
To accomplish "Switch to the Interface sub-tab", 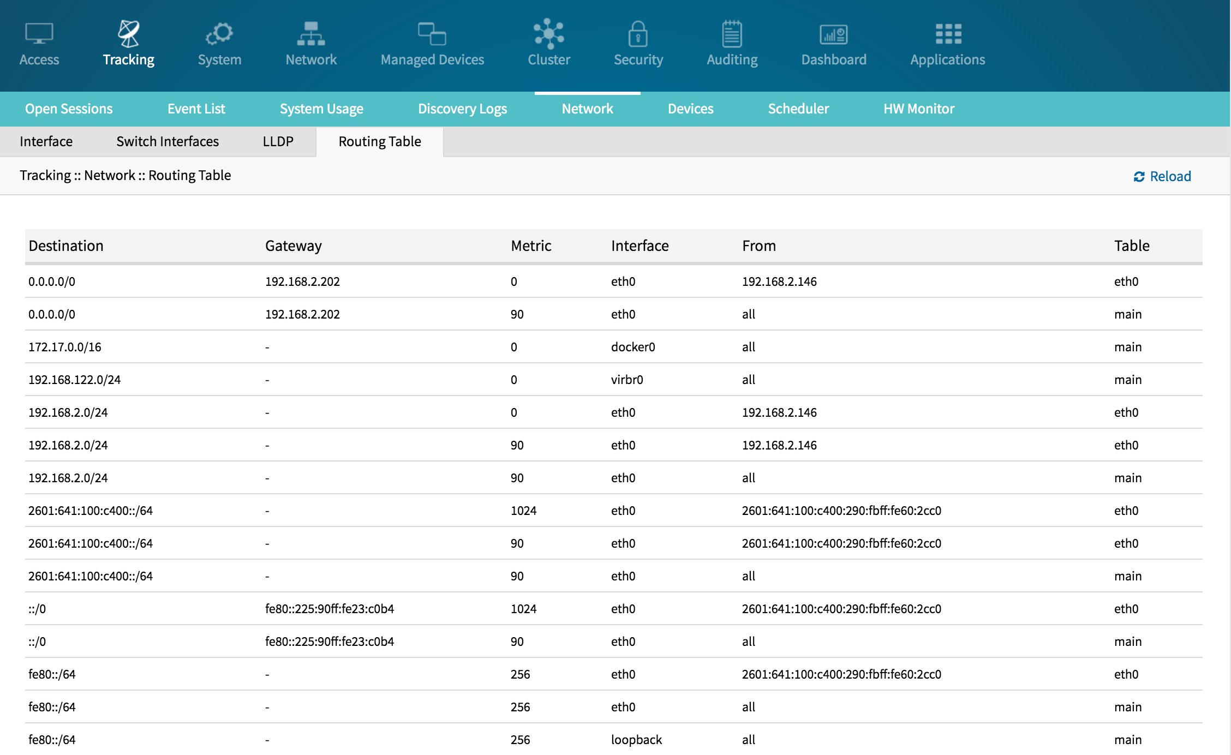I will click(46, 141).
